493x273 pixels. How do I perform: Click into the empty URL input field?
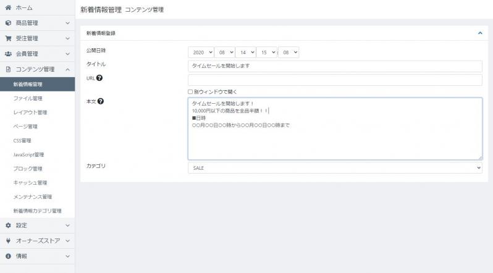pyautogui.click(x=334, y=80)
